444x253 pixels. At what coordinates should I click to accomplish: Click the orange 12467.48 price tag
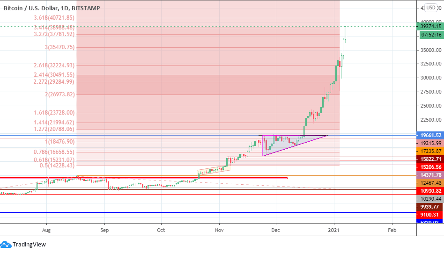click(x=430, y=183)
